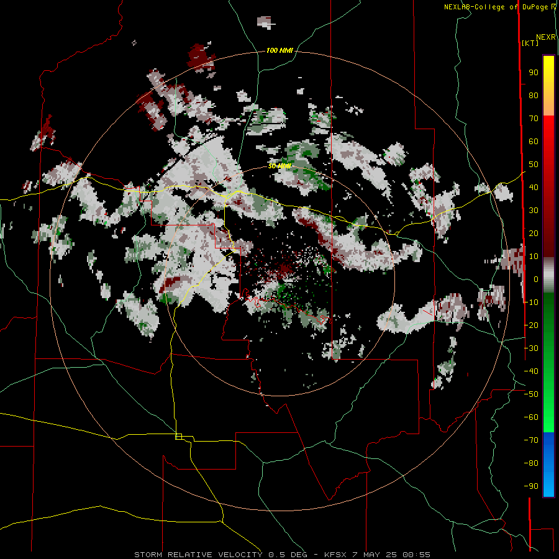The height and width of the screenshot is (559, 559).
Task: Click the 70 value on velocity scale
Action: [x=534, y=119]
